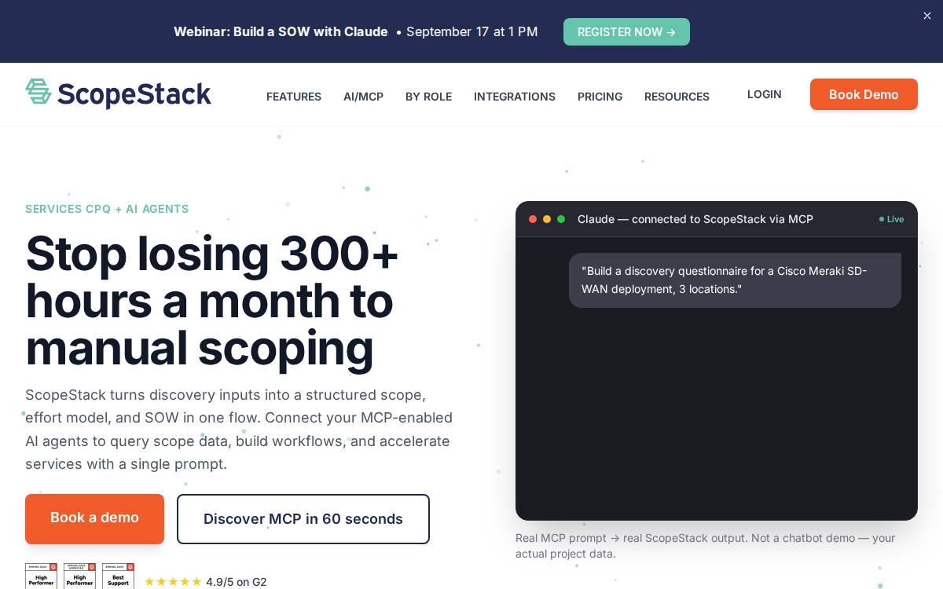Go to the PRICING page
This screenshot has width=943, height=589.
[600, 97]
